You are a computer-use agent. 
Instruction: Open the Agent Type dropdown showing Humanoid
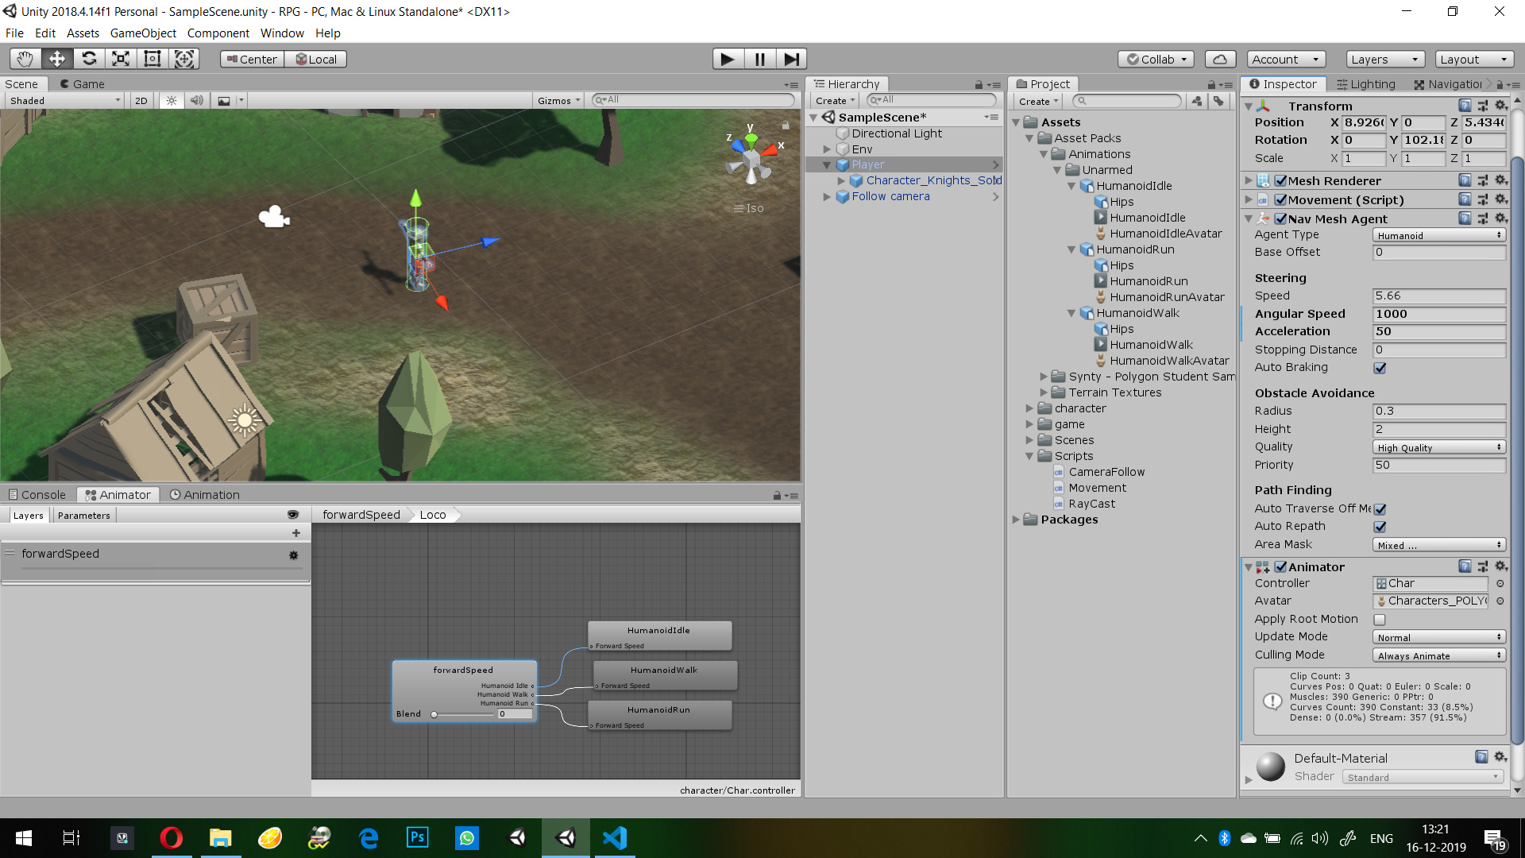click(1438, 234)
